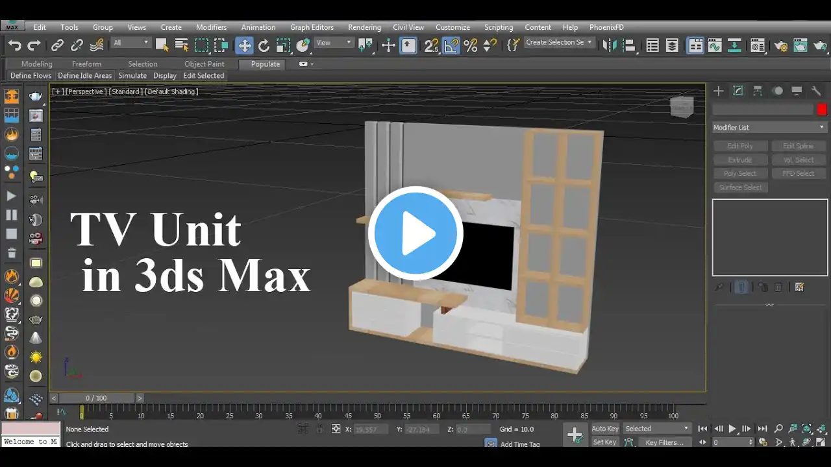Go to the start frame
This screenshot has height=467, width=831.
(702, 429)
